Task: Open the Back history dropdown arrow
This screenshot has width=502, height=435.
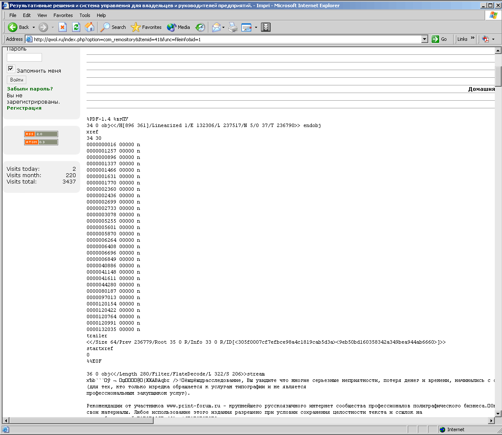Action: 34,27
